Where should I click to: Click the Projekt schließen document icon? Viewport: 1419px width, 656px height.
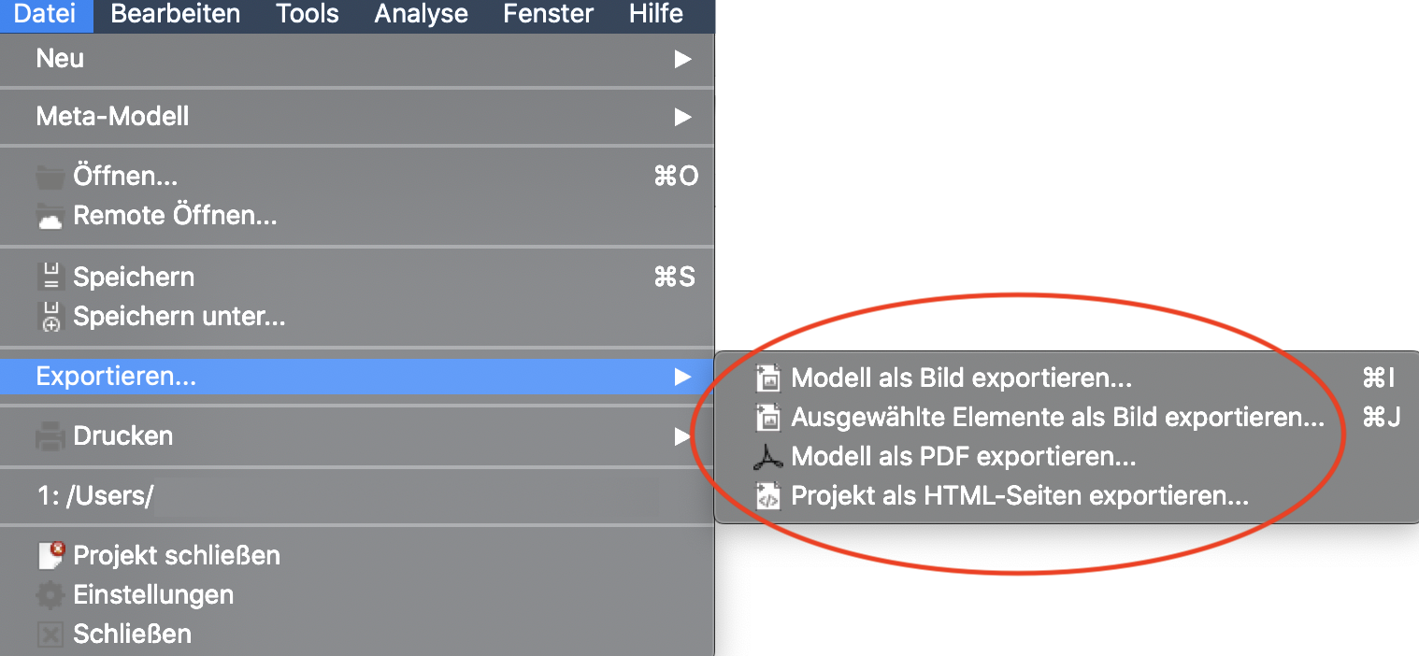coord(50,555)
